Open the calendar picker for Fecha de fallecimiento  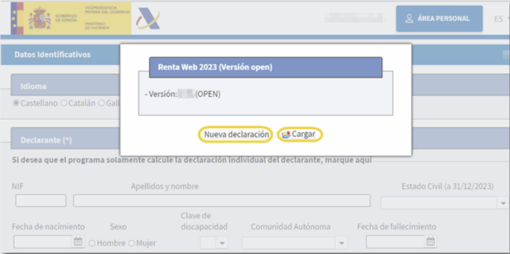point(431,242)
